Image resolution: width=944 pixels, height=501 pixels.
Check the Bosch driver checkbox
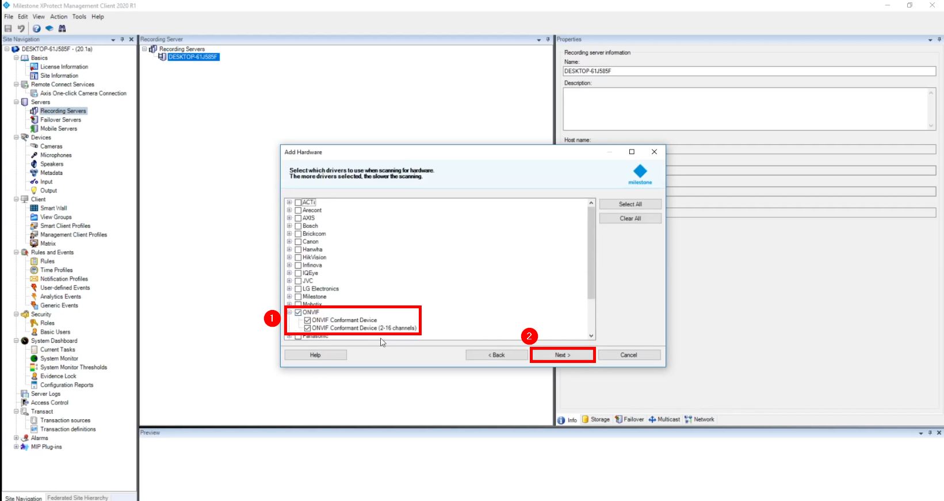point(298,226)
